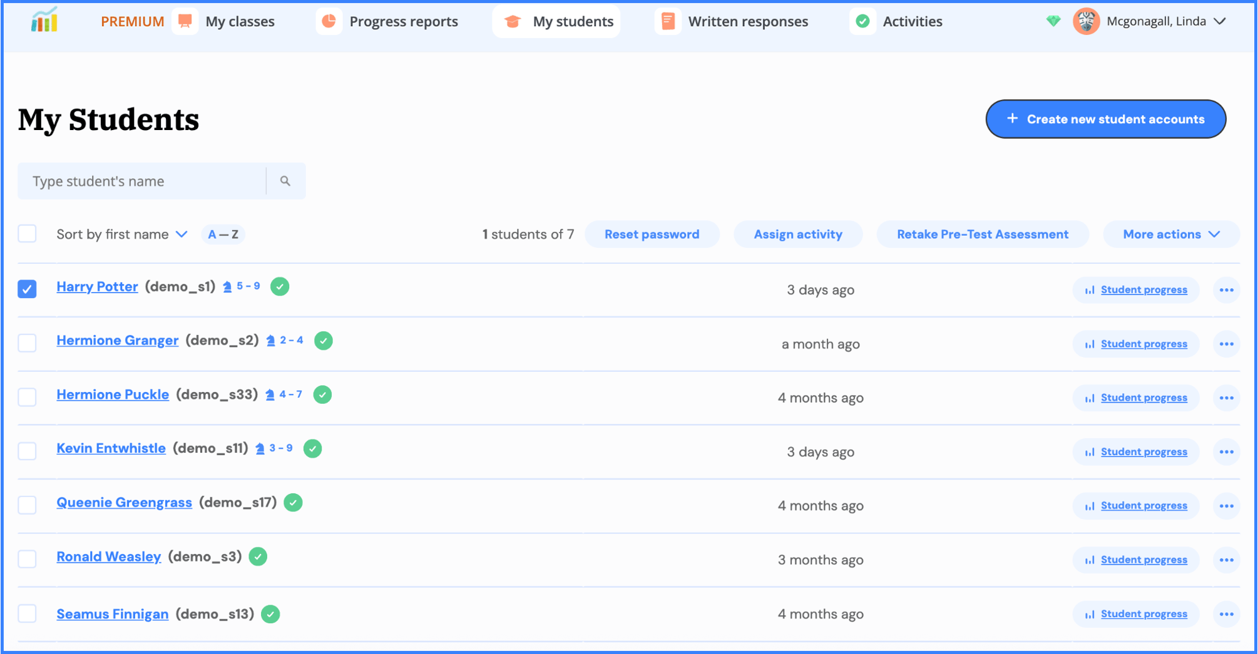The image size is (1258, 654).
Task: Click the My classes blackboard icon
Action: point(185,21)
